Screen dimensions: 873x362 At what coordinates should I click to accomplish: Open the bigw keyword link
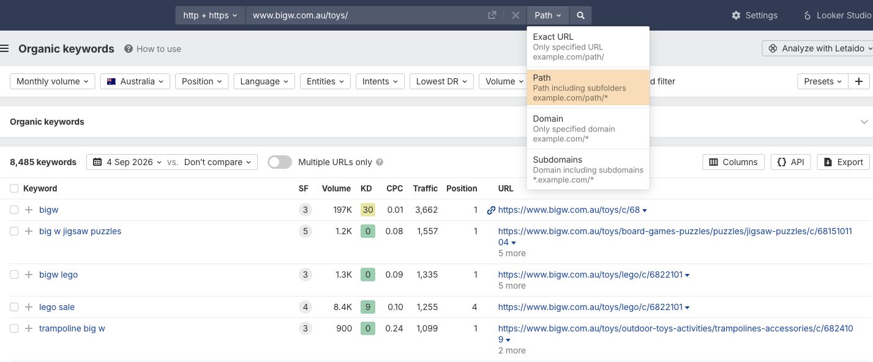[48, 210]
